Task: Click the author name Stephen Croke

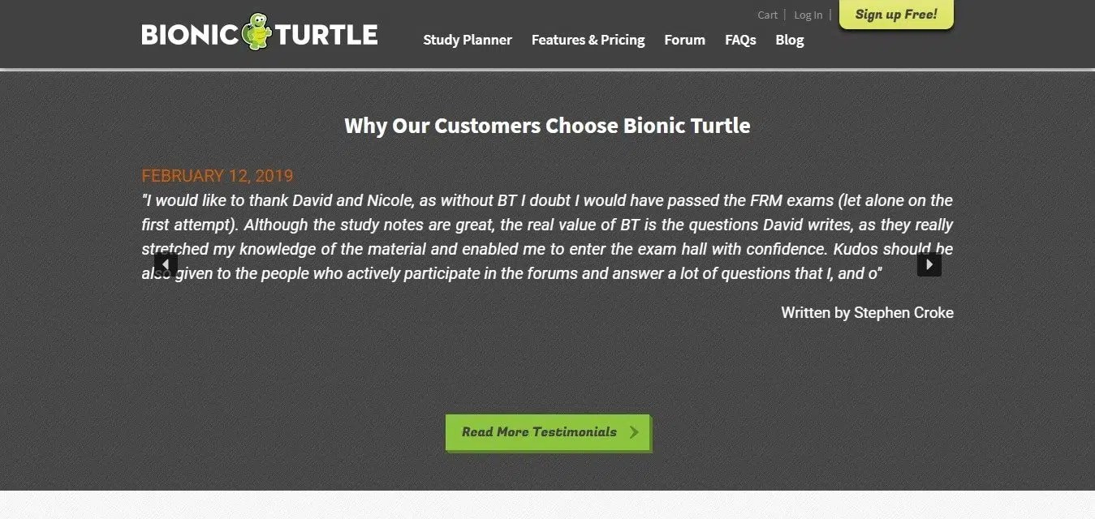Action: coord(903,312)
